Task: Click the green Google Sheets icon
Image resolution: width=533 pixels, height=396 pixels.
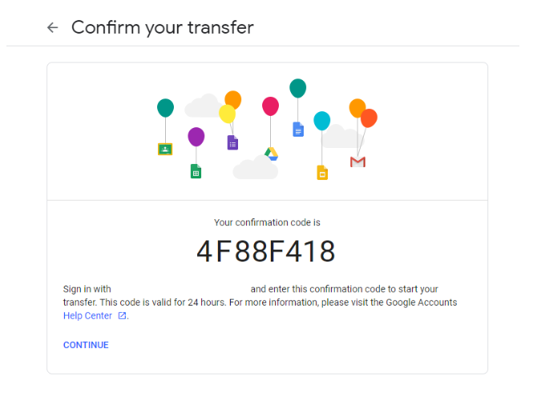Action: (196, 170)
